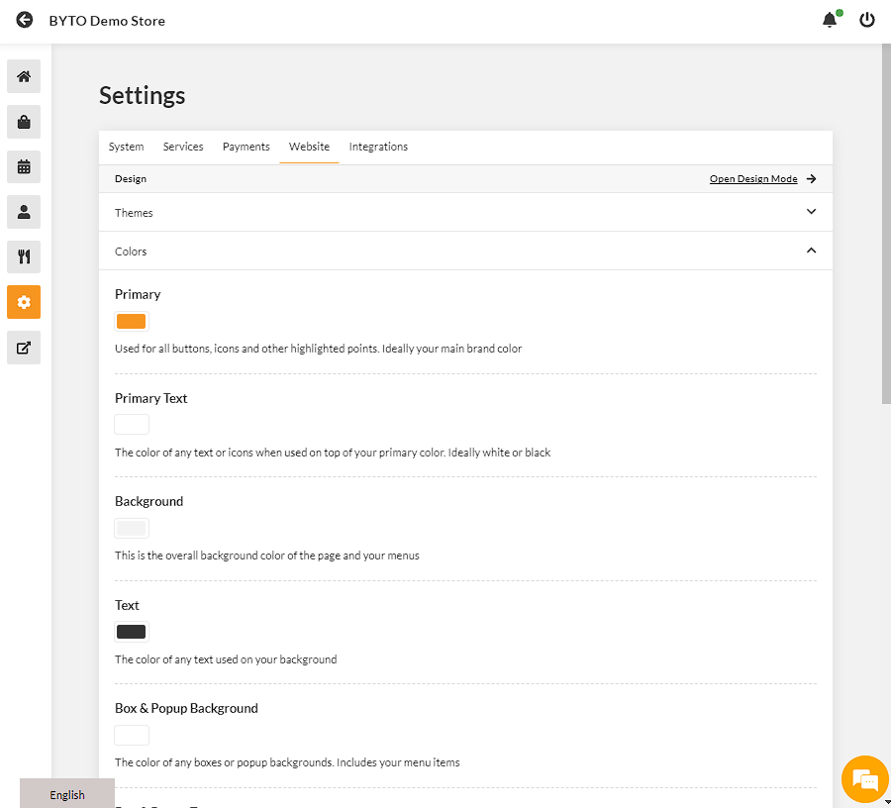Viewport: 891px width, 808px height.
Task: Open the Box & Popup Background swatch
Action: tap(132, 736)
